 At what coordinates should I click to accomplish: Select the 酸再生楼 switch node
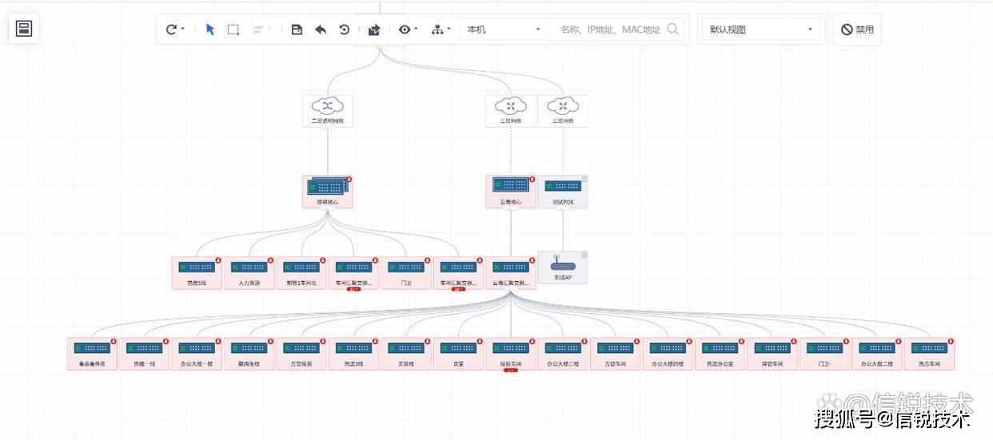(249, 353)
